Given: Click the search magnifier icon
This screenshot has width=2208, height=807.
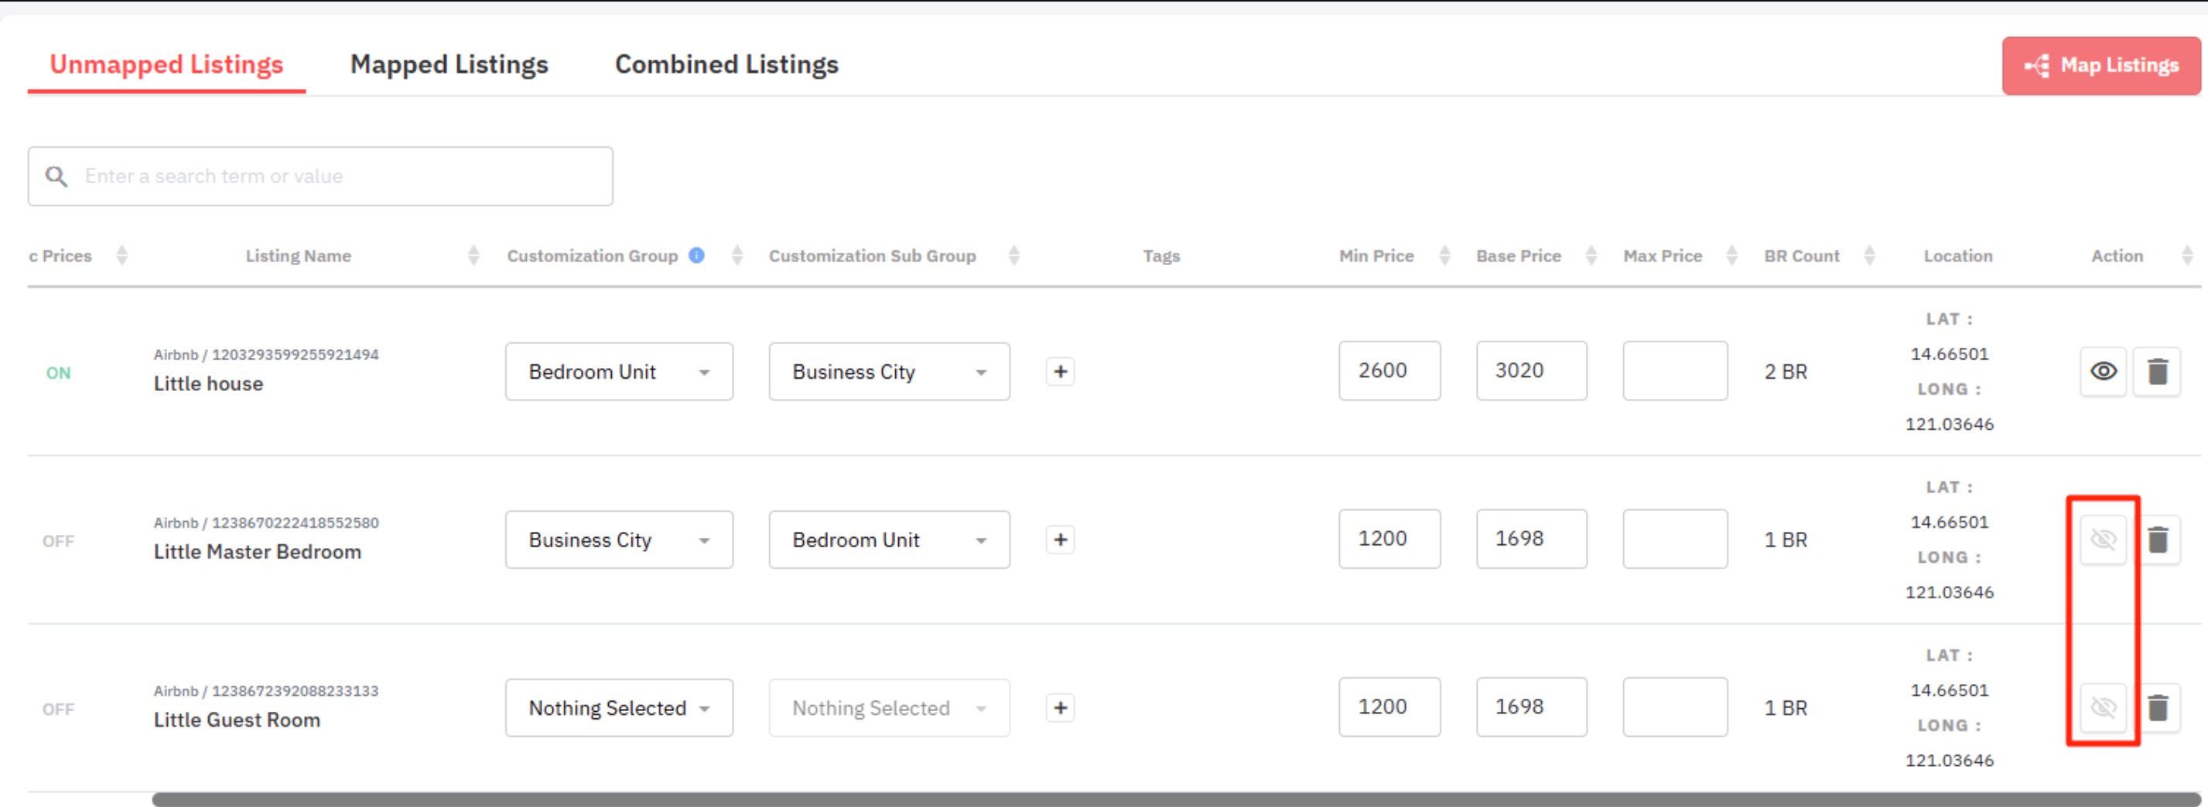Looking at the screenshot, I should tap(56, 176).
